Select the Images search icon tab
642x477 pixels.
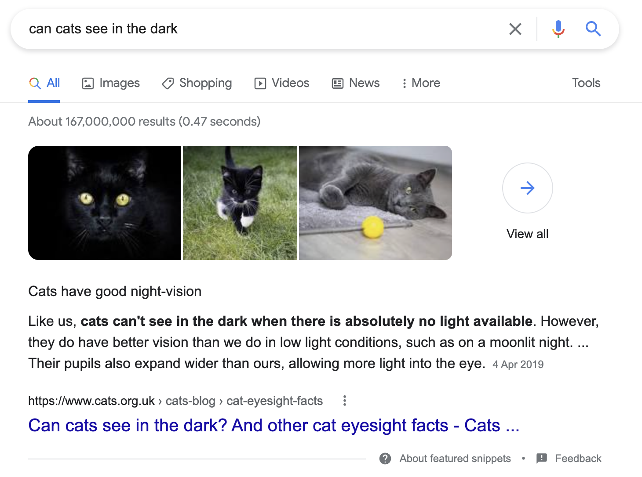tap(88, 83)
